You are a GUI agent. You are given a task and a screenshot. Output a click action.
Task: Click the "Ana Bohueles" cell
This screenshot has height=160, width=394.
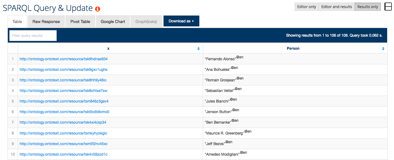click(x=295, y=69)
